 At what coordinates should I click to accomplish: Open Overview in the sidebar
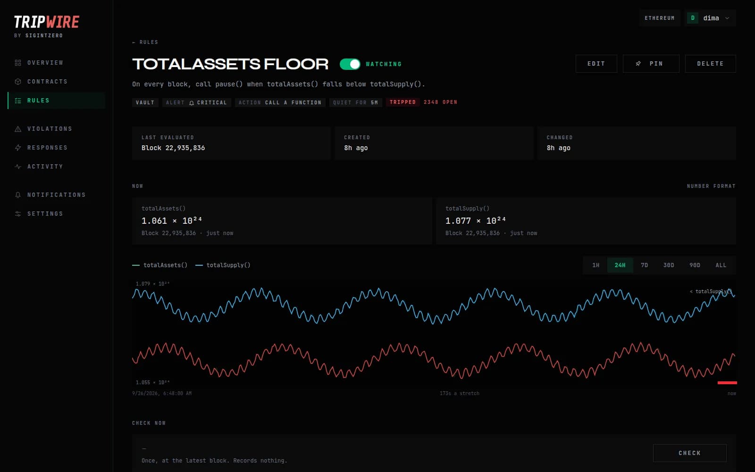click(x=57, y=63)
